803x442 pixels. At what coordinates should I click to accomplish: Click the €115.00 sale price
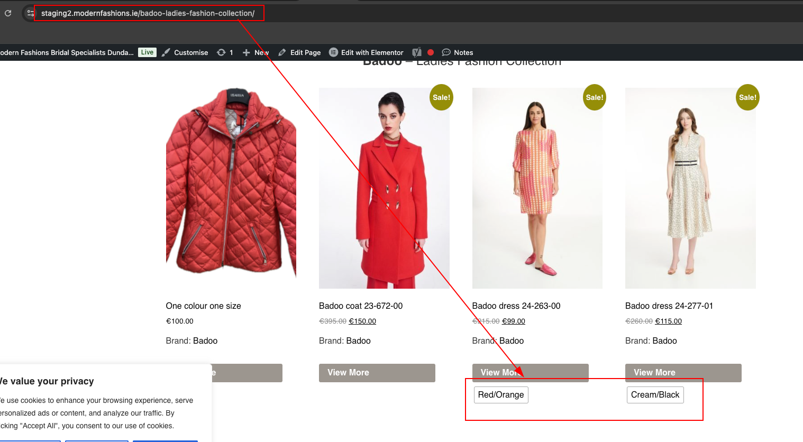(x=669, y=321)
